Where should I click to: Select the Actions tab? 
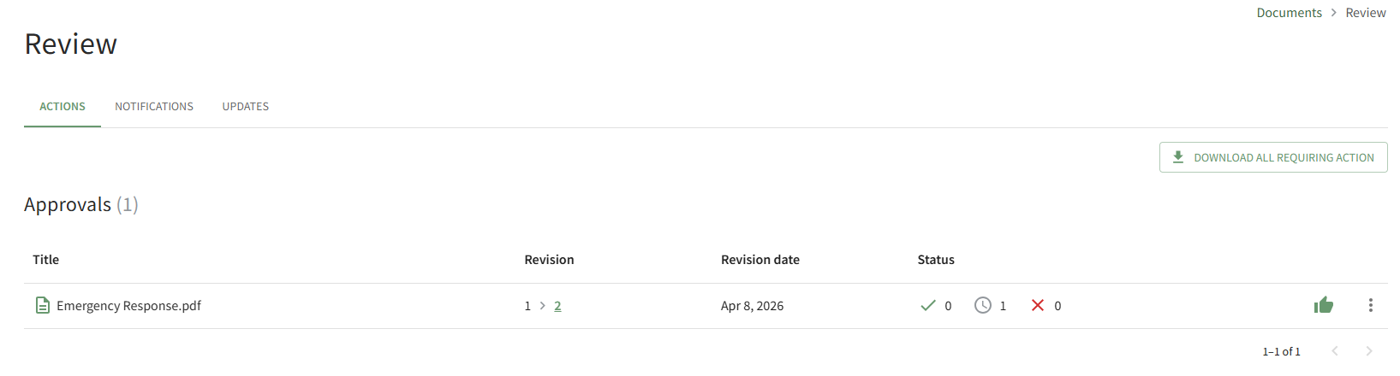(x=63, y=107)
